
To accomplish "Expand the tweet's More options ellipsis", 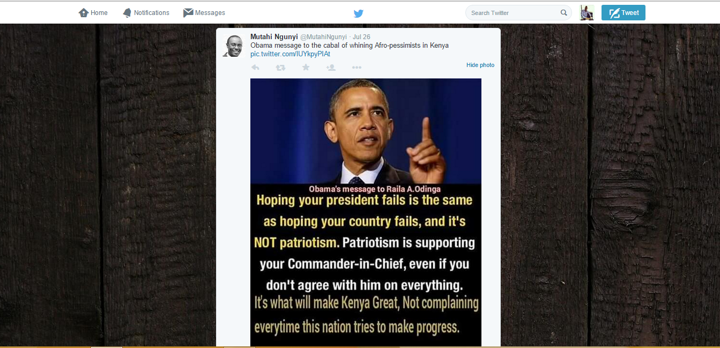I will pyautogui.click(x=357, y=68).
